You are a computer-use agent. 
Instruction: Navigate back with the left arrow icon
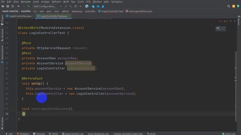click(18, 6)
